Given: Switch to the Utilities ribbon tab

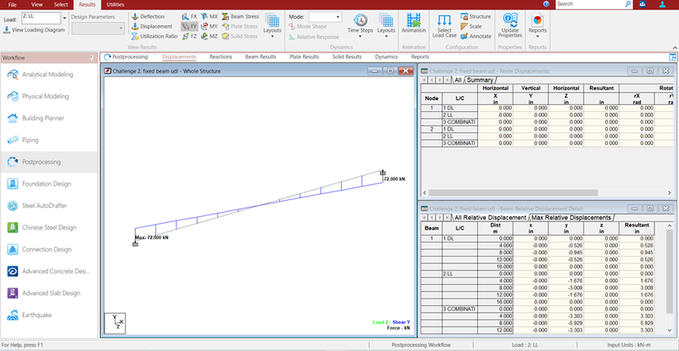Looking at the screenshot, I should click(x=115, y=4).
